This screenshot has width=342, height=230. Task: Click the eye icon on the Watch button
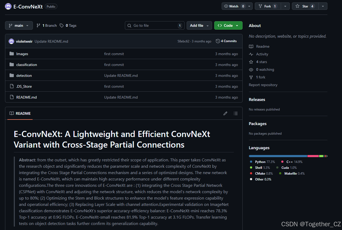coord(226,6)
